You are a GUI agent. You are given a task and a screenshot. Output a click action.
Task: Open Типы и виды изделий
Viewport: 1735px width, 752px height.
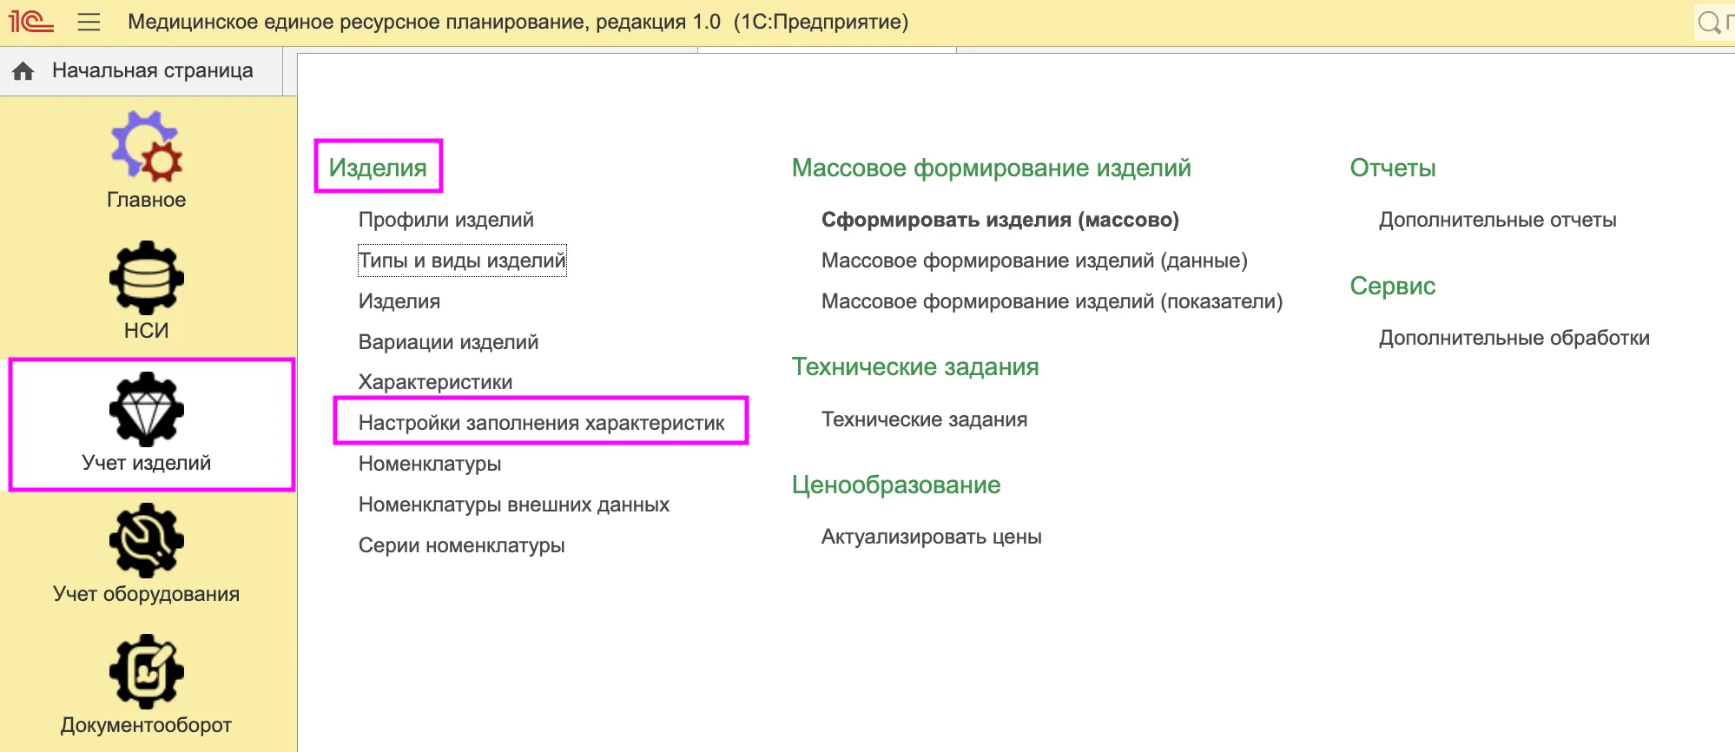[462, 261]
